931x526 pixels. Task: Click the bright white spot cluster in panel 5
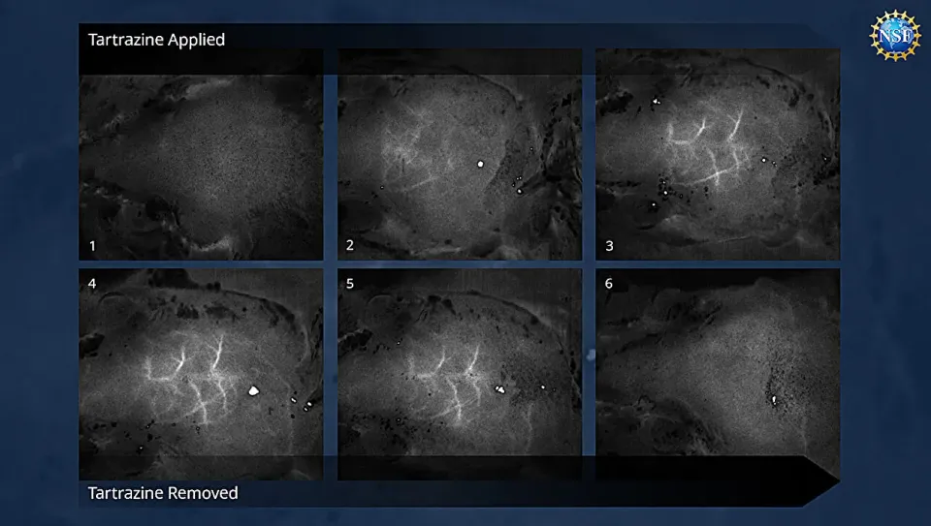(x=500, y=389)
